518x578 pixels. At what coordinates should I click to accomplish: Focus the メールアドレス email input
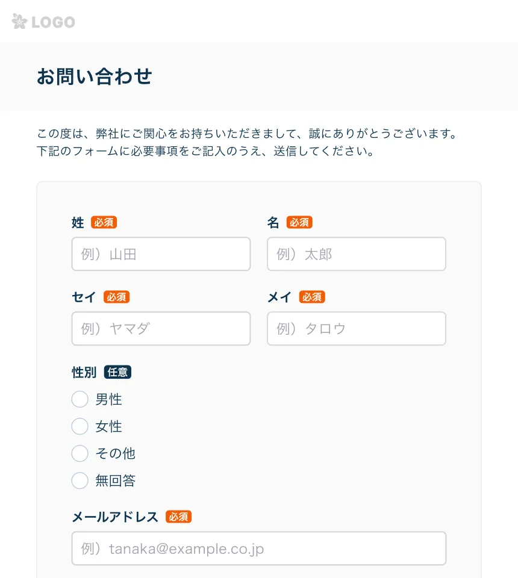[259, 548]
